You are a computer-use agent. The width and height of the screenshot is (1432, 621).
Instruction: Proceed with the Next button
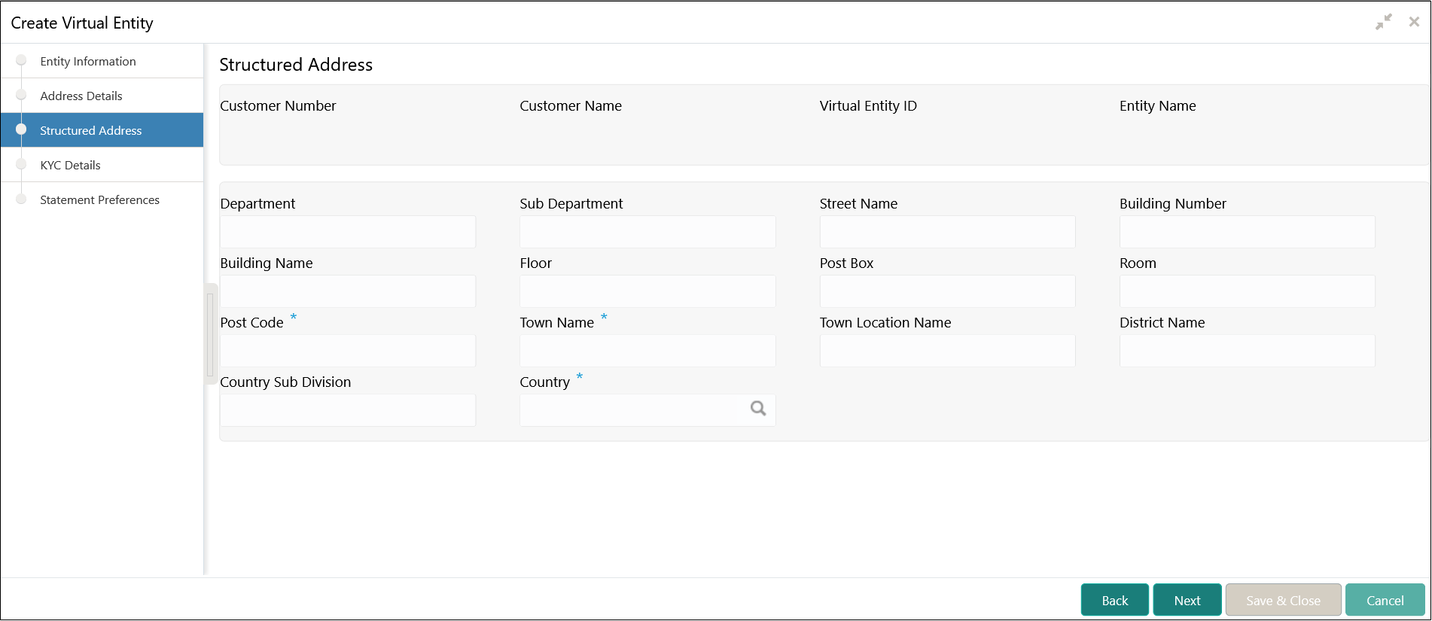[x=1187, y=600]
